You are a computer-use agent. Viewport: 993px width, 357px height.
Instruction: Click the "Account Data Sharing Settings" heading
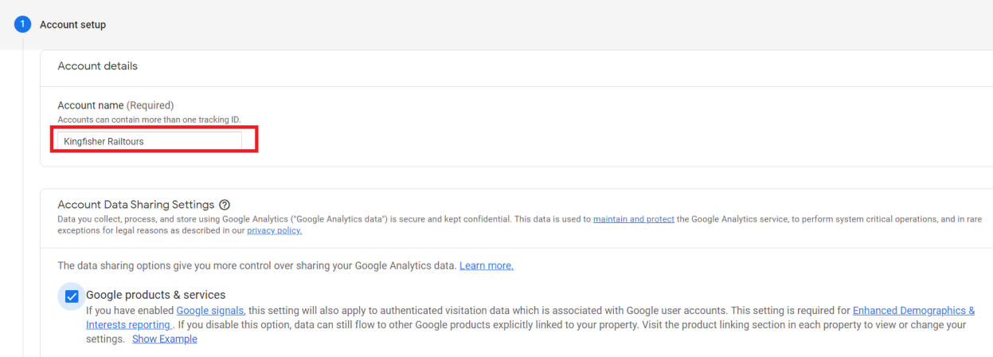[x=135, y=205]
